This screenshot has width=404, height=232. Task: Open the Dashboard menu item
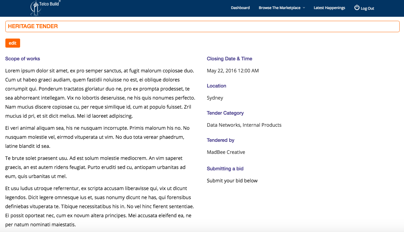[240, 8]
